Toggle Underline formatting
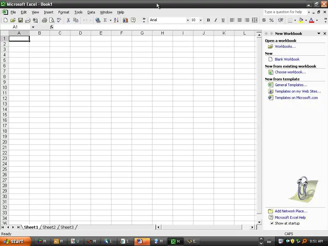 [x=223, y=20]
